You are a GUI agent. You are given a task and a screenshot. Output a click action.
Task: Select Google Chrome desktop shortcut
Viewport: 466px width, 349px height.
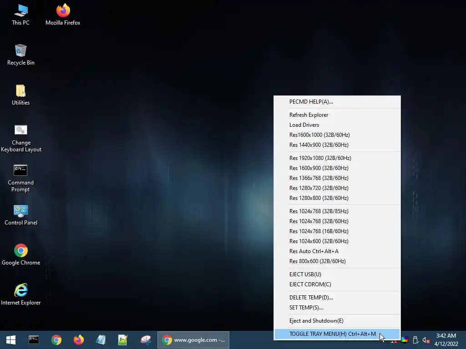(21, 255)
